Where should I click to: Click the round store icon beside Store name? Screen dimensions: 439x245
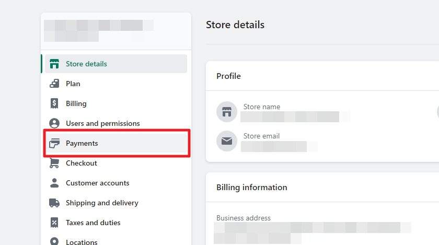click(227, 112)
